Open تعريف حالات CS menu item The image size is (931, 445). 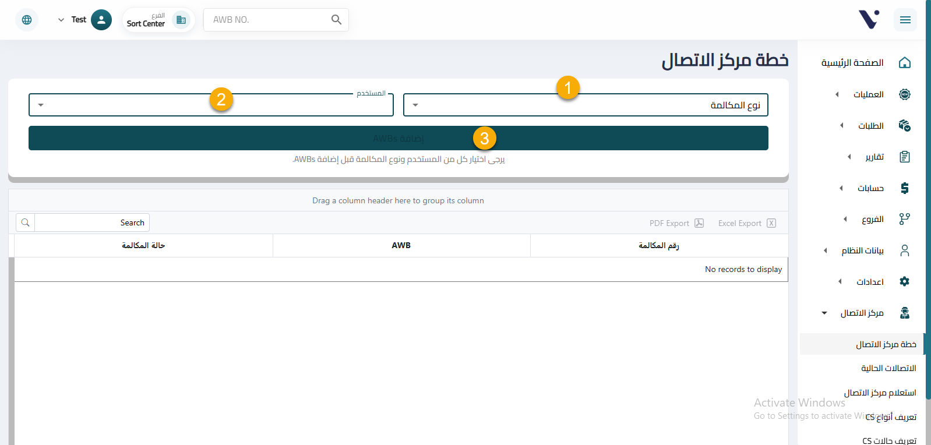889,440
